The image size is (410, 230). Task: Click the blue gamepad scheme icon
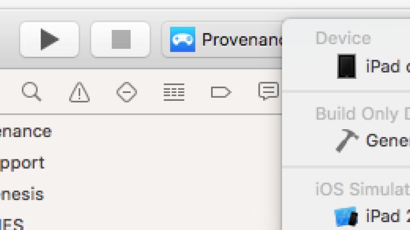click(183, 39)
